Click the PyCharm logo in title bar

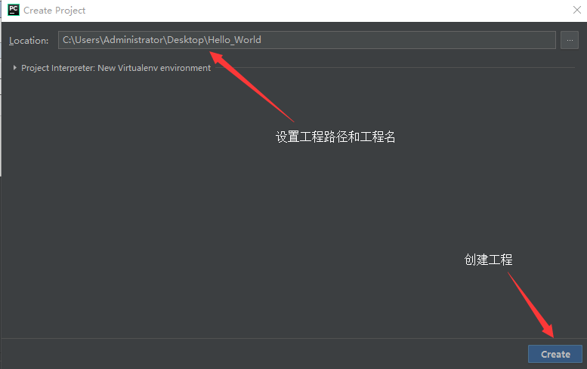click(14, 10)
